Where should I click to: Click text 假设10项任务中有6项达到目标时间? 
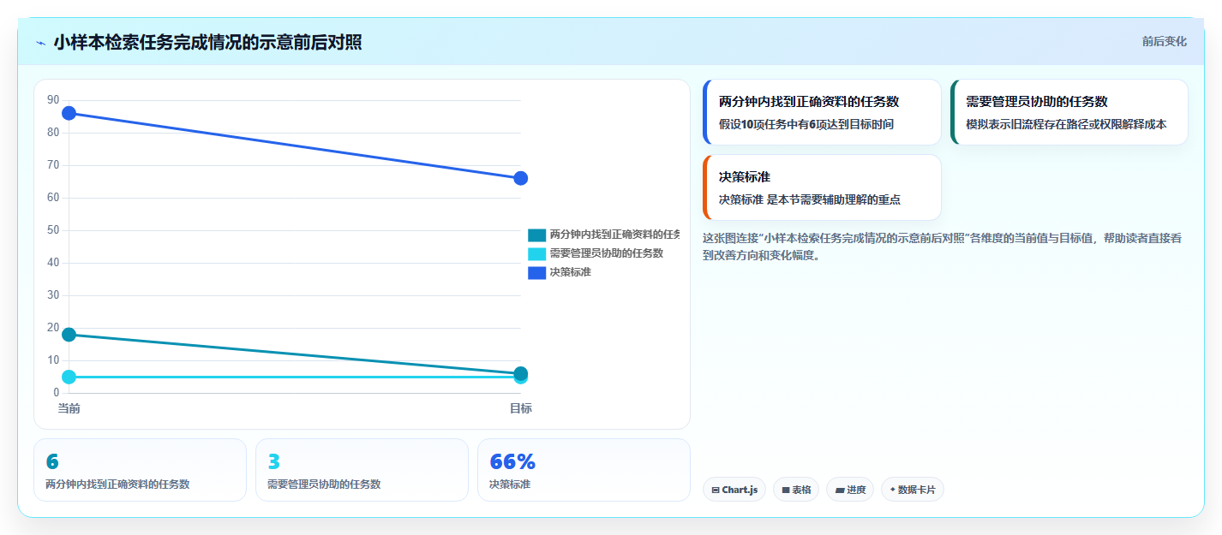click(x=806, y=124)
